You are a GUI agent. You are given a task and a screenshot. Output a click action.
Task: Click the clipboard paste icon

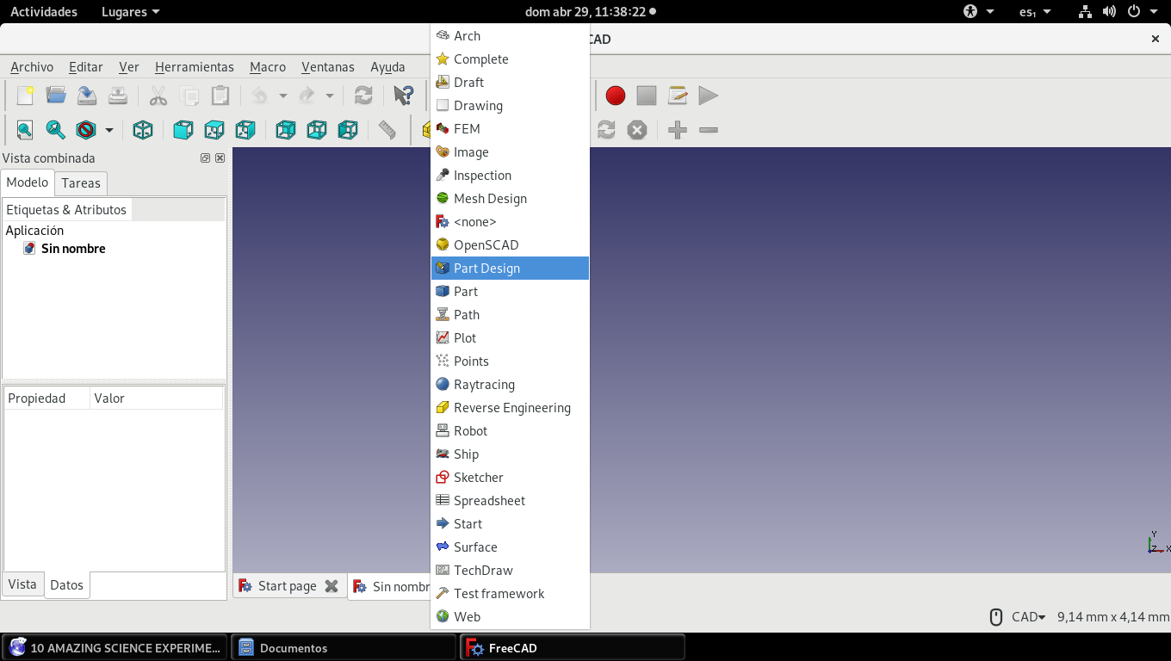[220, 96]
